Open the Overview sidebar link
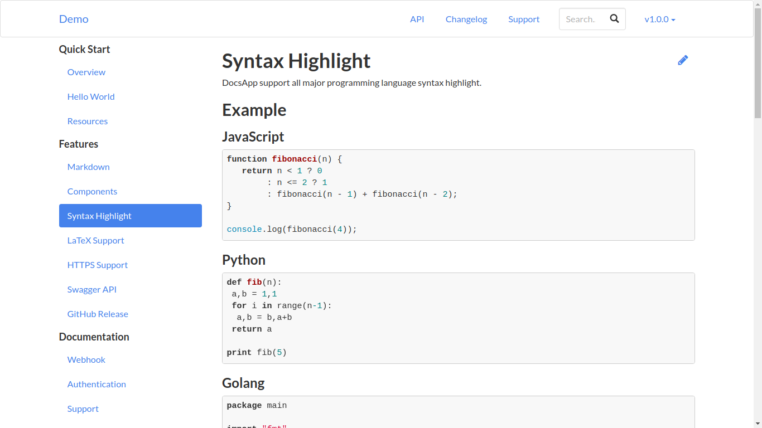The image size is (762, 428). 86,72
